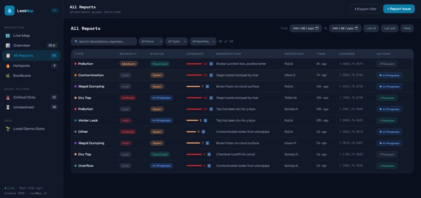Clear the date range filter

point(407,28)
